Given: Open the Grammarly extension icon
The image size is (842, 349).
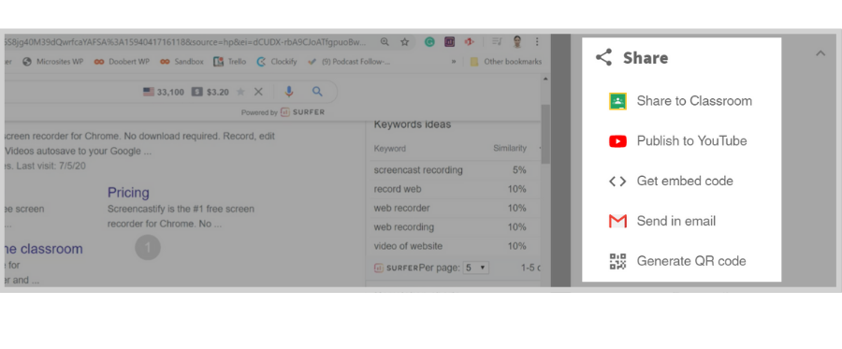Looking at the screenshot, I should [x=429, y=42].
